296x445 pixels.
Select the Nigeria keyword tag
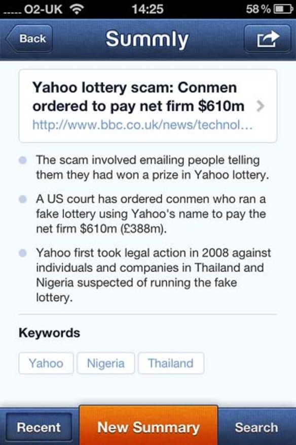click(106, 363)
